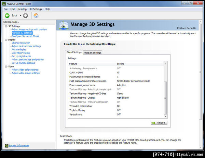Open the Edit menu

tap(13, 9)
